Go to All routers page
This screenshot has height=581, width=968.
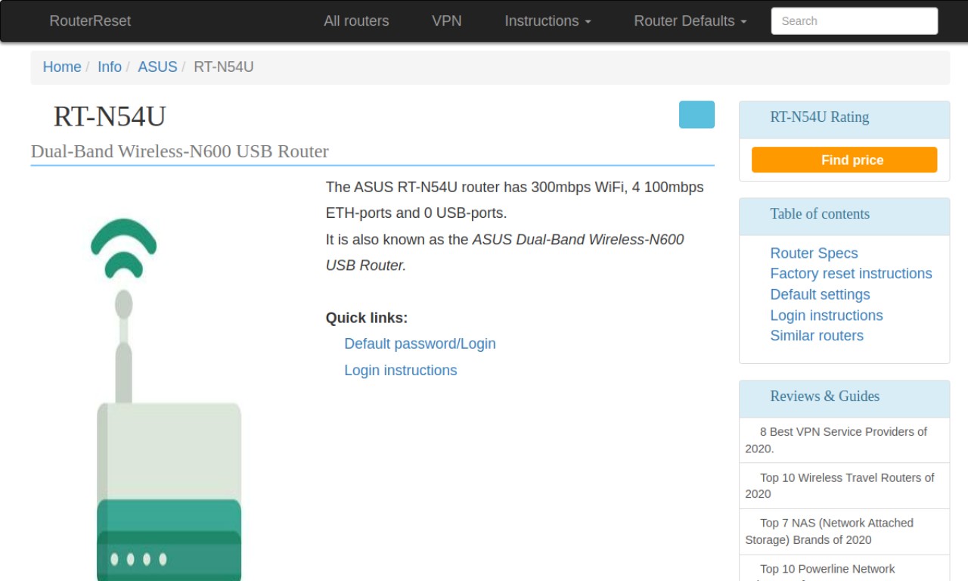[356, 21]
